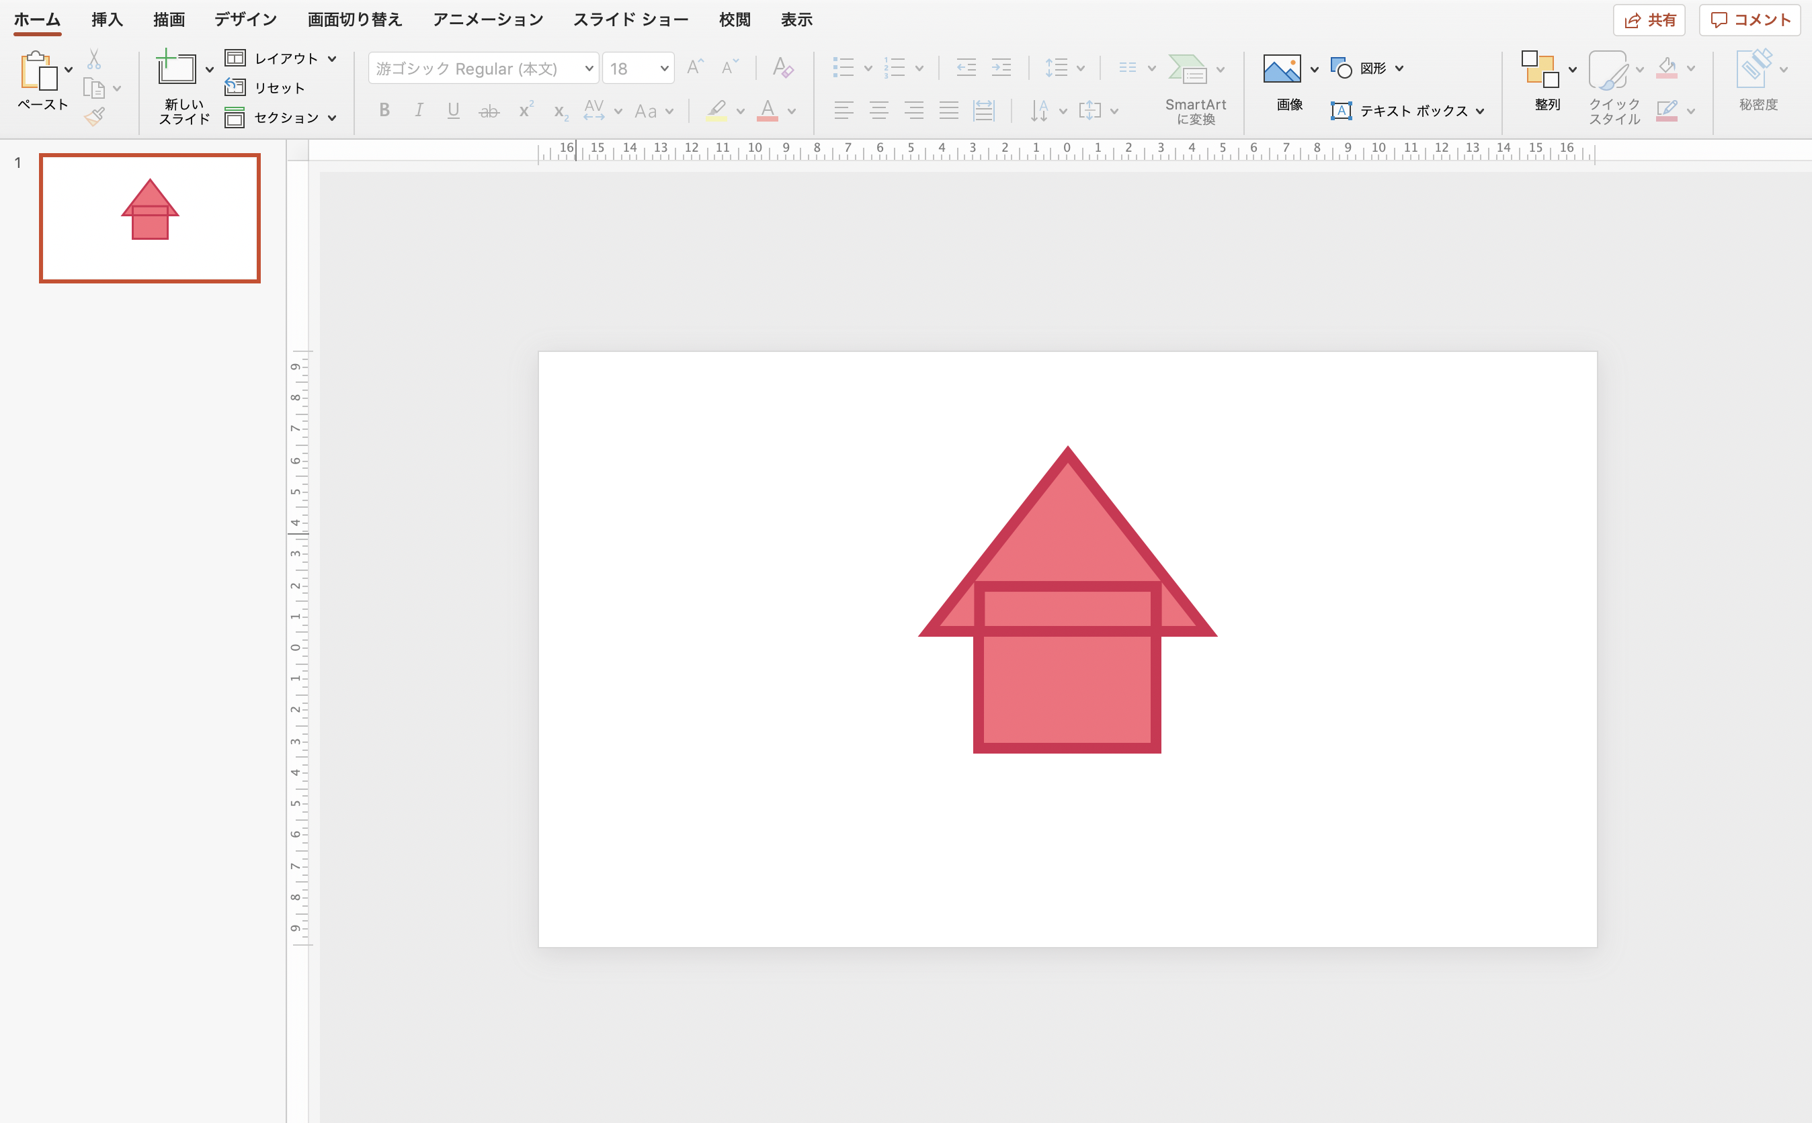Switch to the 挿入 tab
The width and height of the screenshot is (1812, 1123).
[x=107, y=19]
